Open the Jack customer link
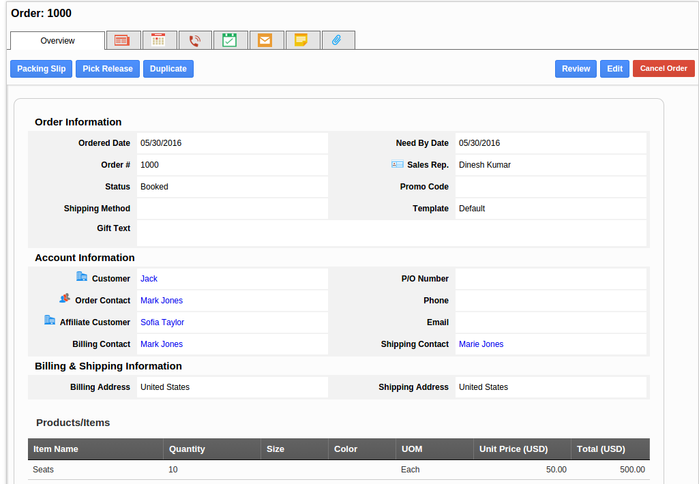 [x=149, y=279]
